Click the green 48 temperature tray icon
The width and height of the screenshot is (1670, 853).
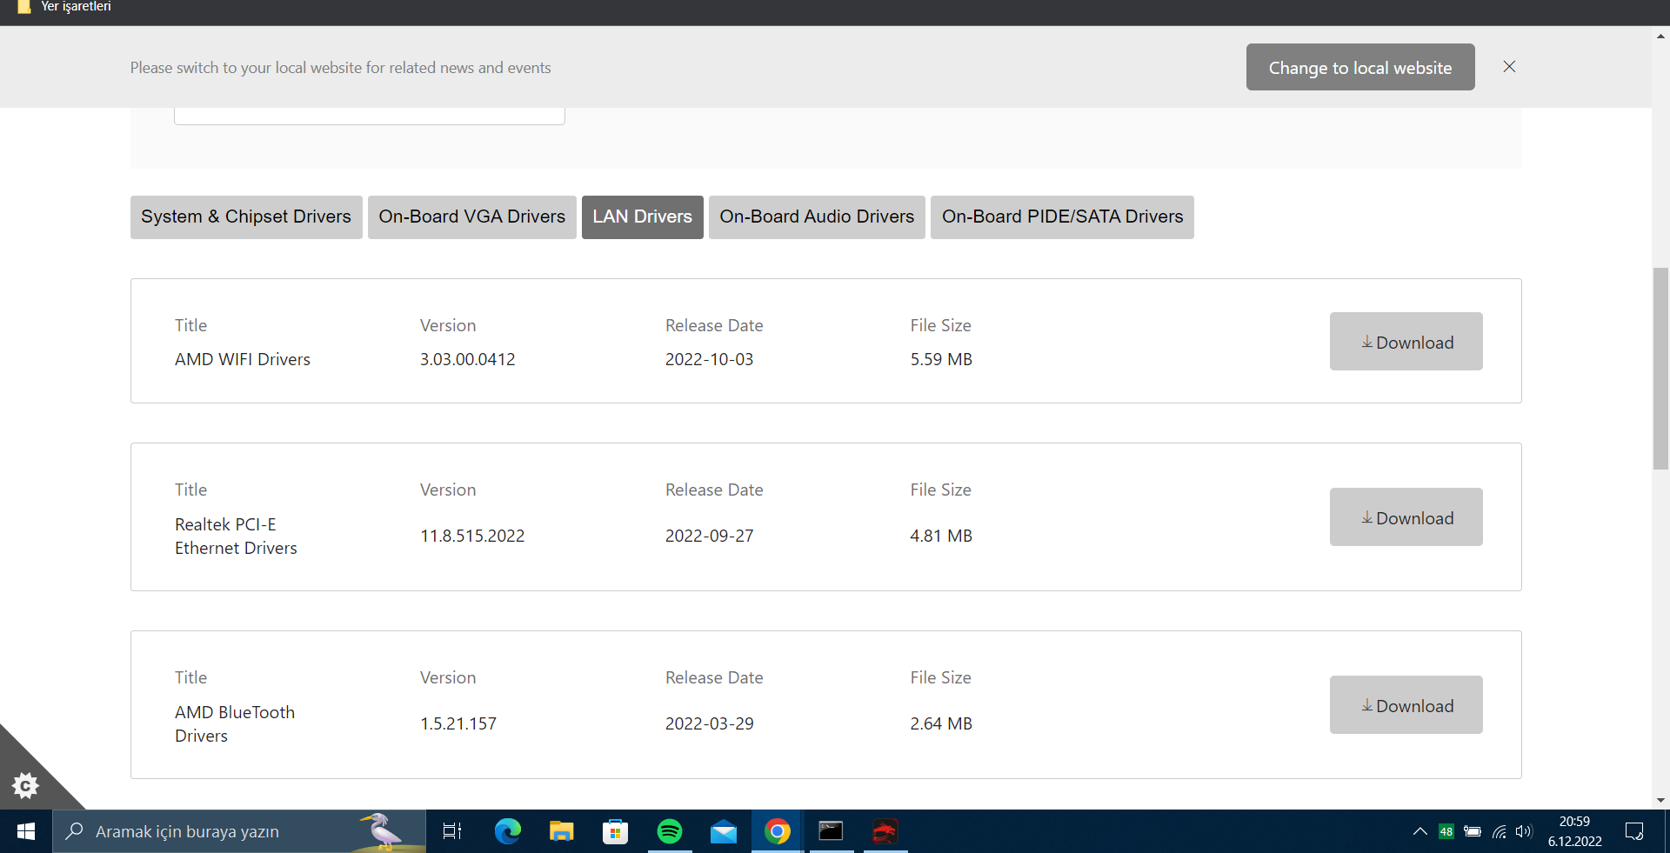1446,831
